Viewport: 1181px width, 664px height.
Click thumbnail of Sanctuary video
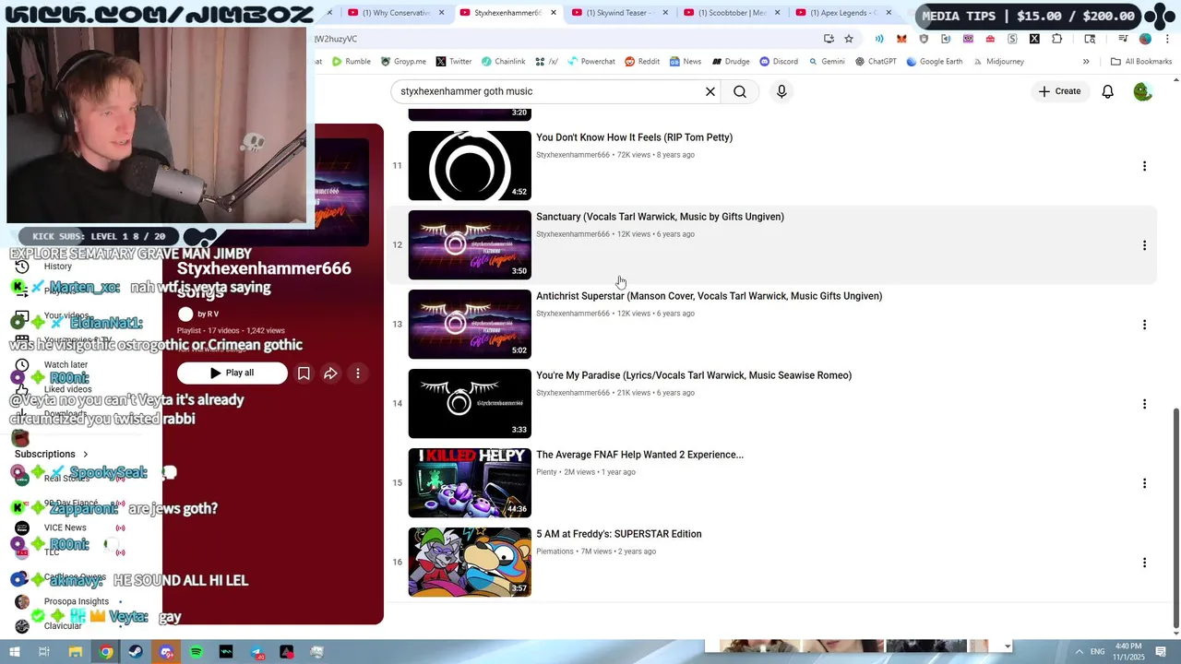[470, 244]
